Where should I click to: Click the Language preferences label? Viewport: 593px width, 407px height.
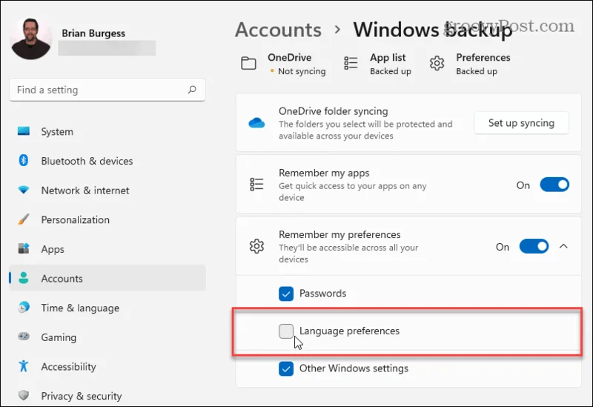pyautogui.click(x=349, y=331)
